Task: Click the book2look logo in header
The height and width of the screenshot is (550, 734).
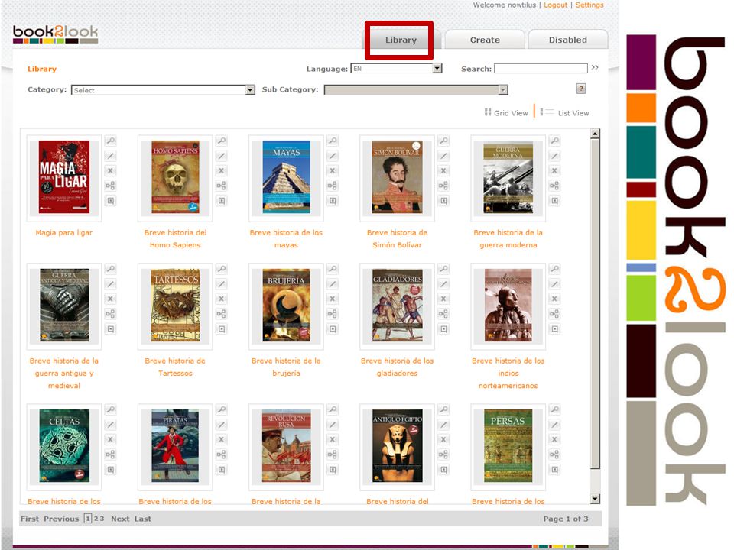Action: click(x=55, y=34)
